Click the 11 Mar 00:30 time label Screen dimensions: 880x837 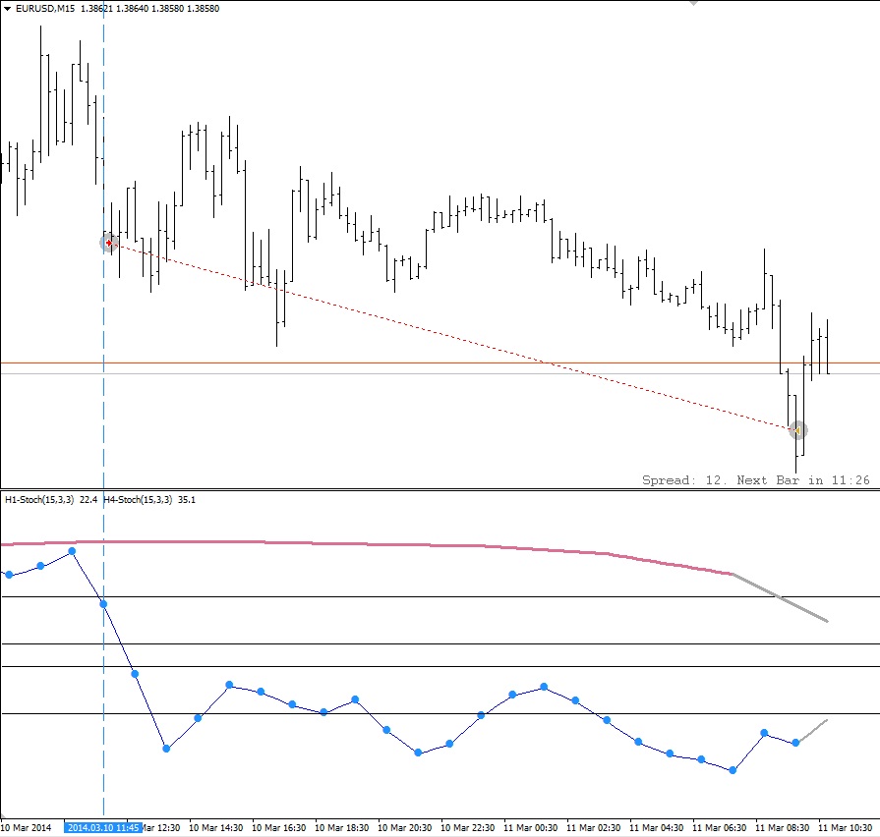(x=530, y=827)
